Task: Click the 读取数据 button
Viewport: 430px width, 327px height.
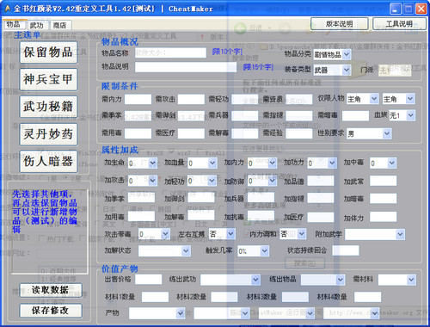Action: pos(51,290)
